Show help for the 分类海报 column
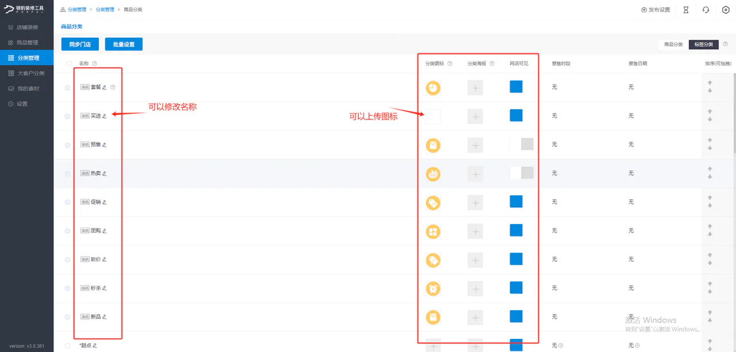The image size is (736, 352). (x=492, y=64)
